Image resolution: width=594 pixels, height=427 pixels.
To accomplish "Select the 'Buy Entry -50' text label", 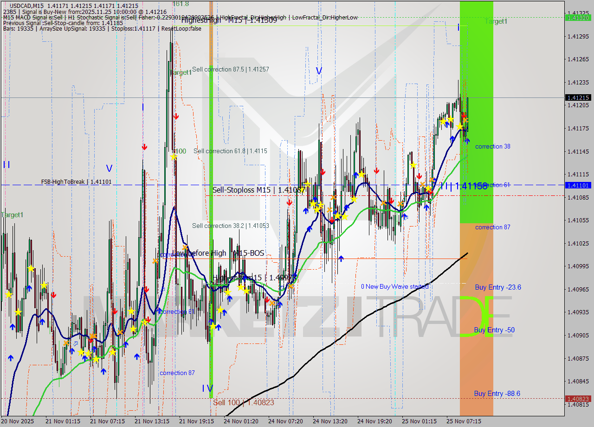I will coord(495,330).
